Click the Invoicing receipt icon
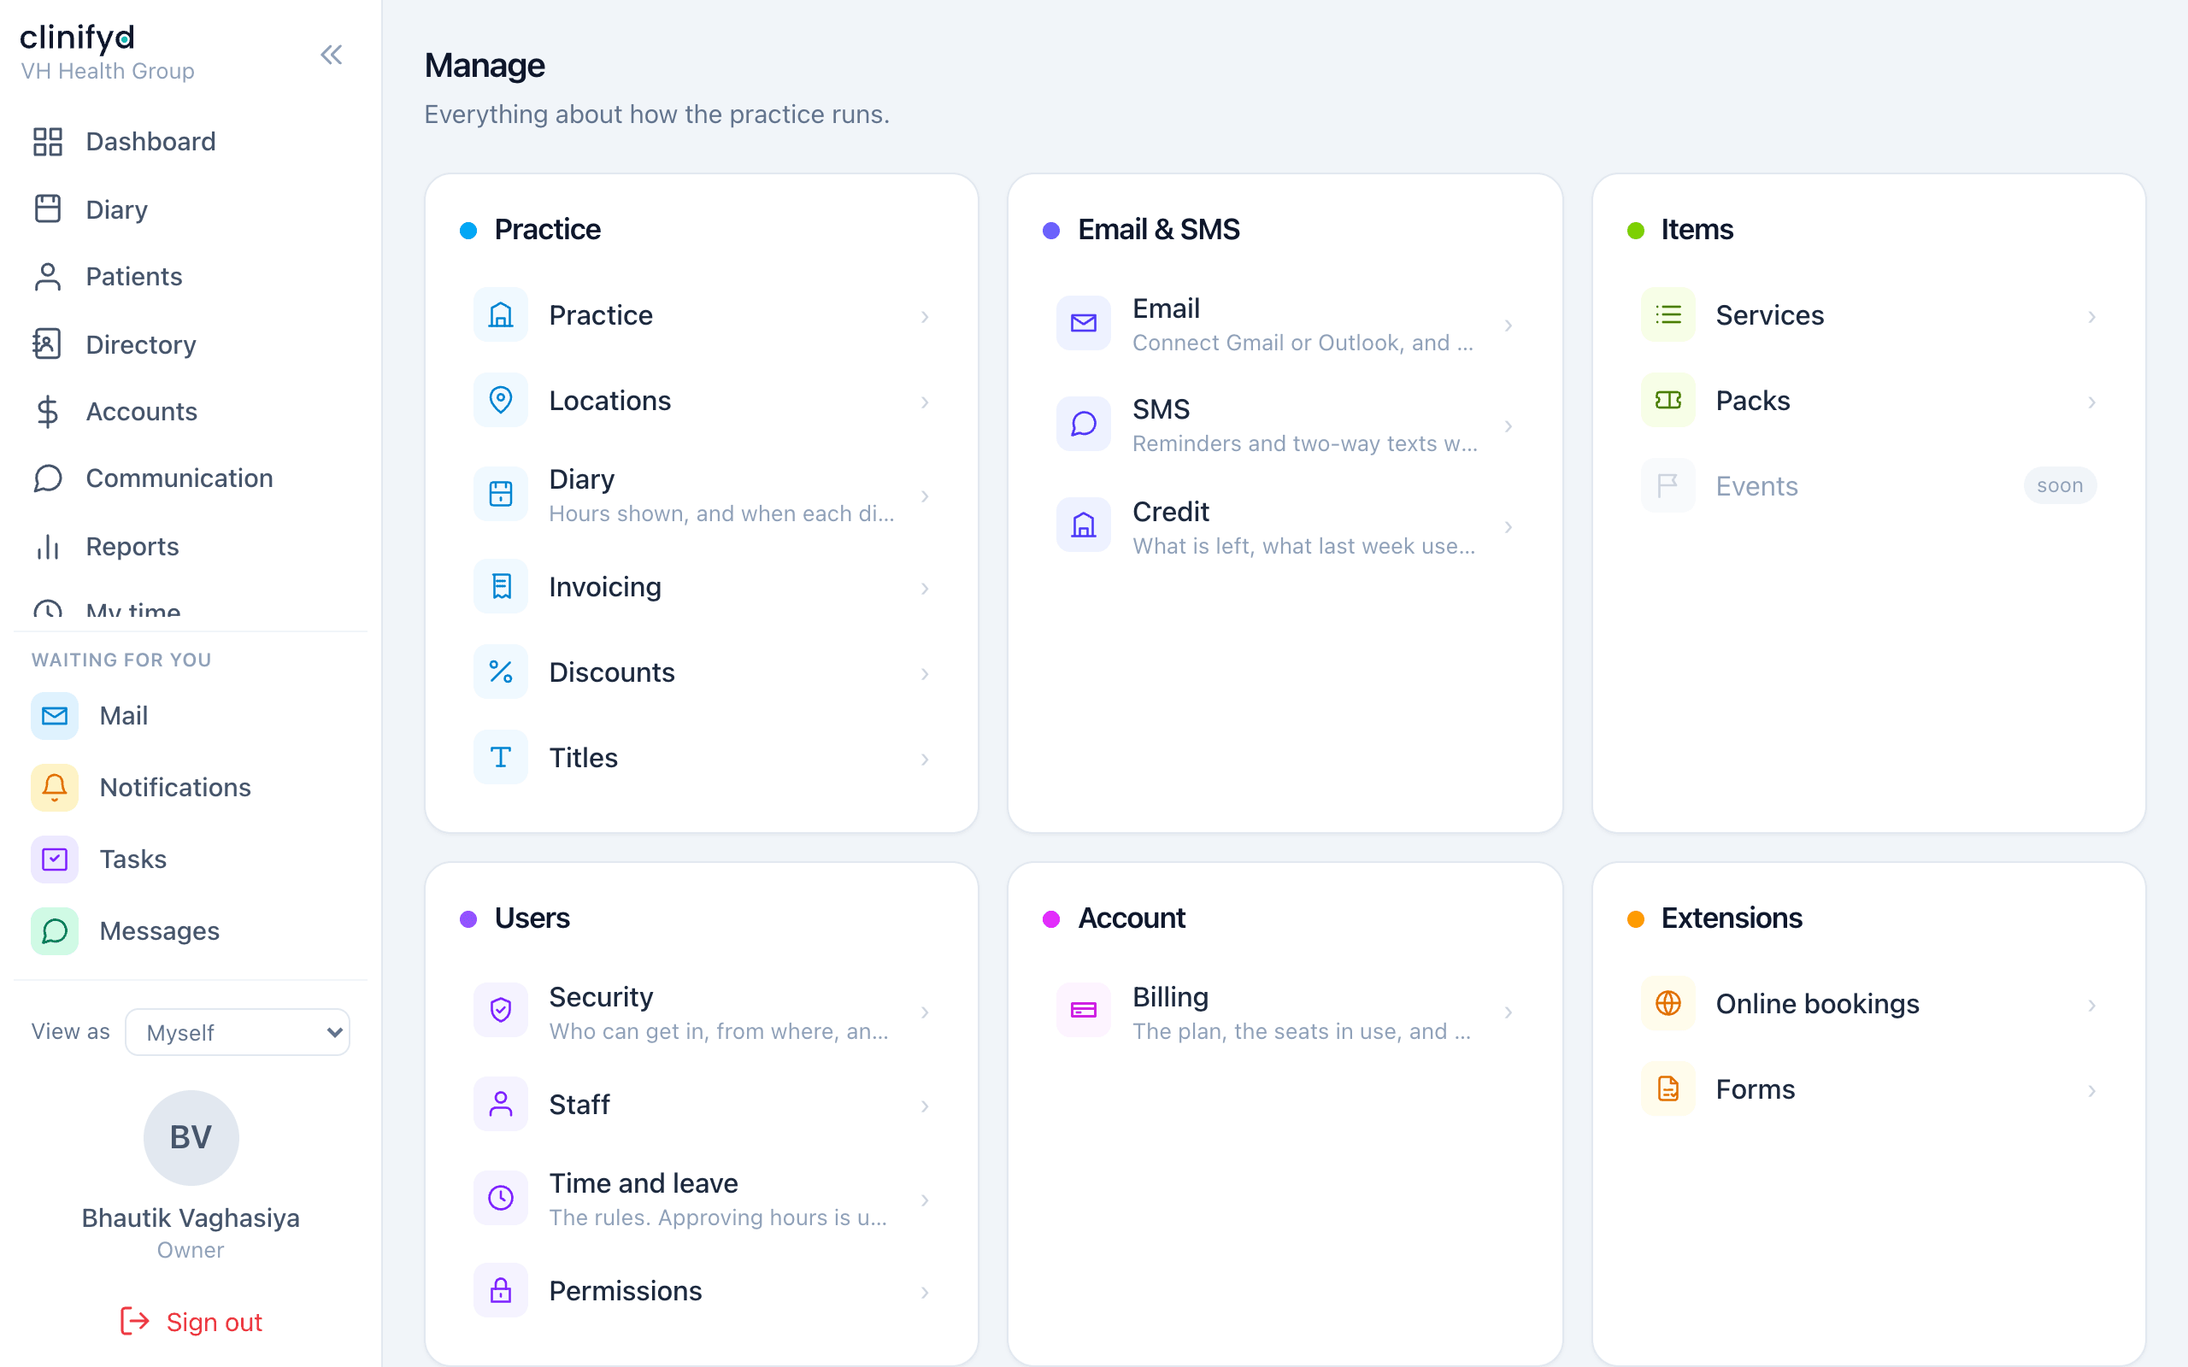Screen dimensions: 2188x1367 point(501,587)
